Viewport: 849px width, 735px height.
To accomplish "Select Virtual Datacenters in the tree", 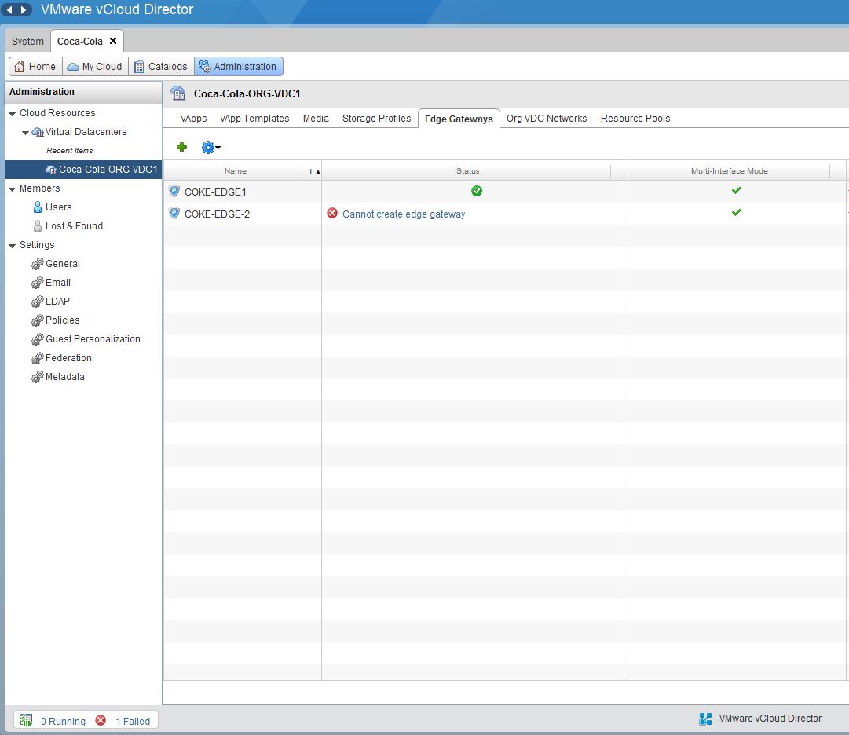I will click(x=86, y=131).
